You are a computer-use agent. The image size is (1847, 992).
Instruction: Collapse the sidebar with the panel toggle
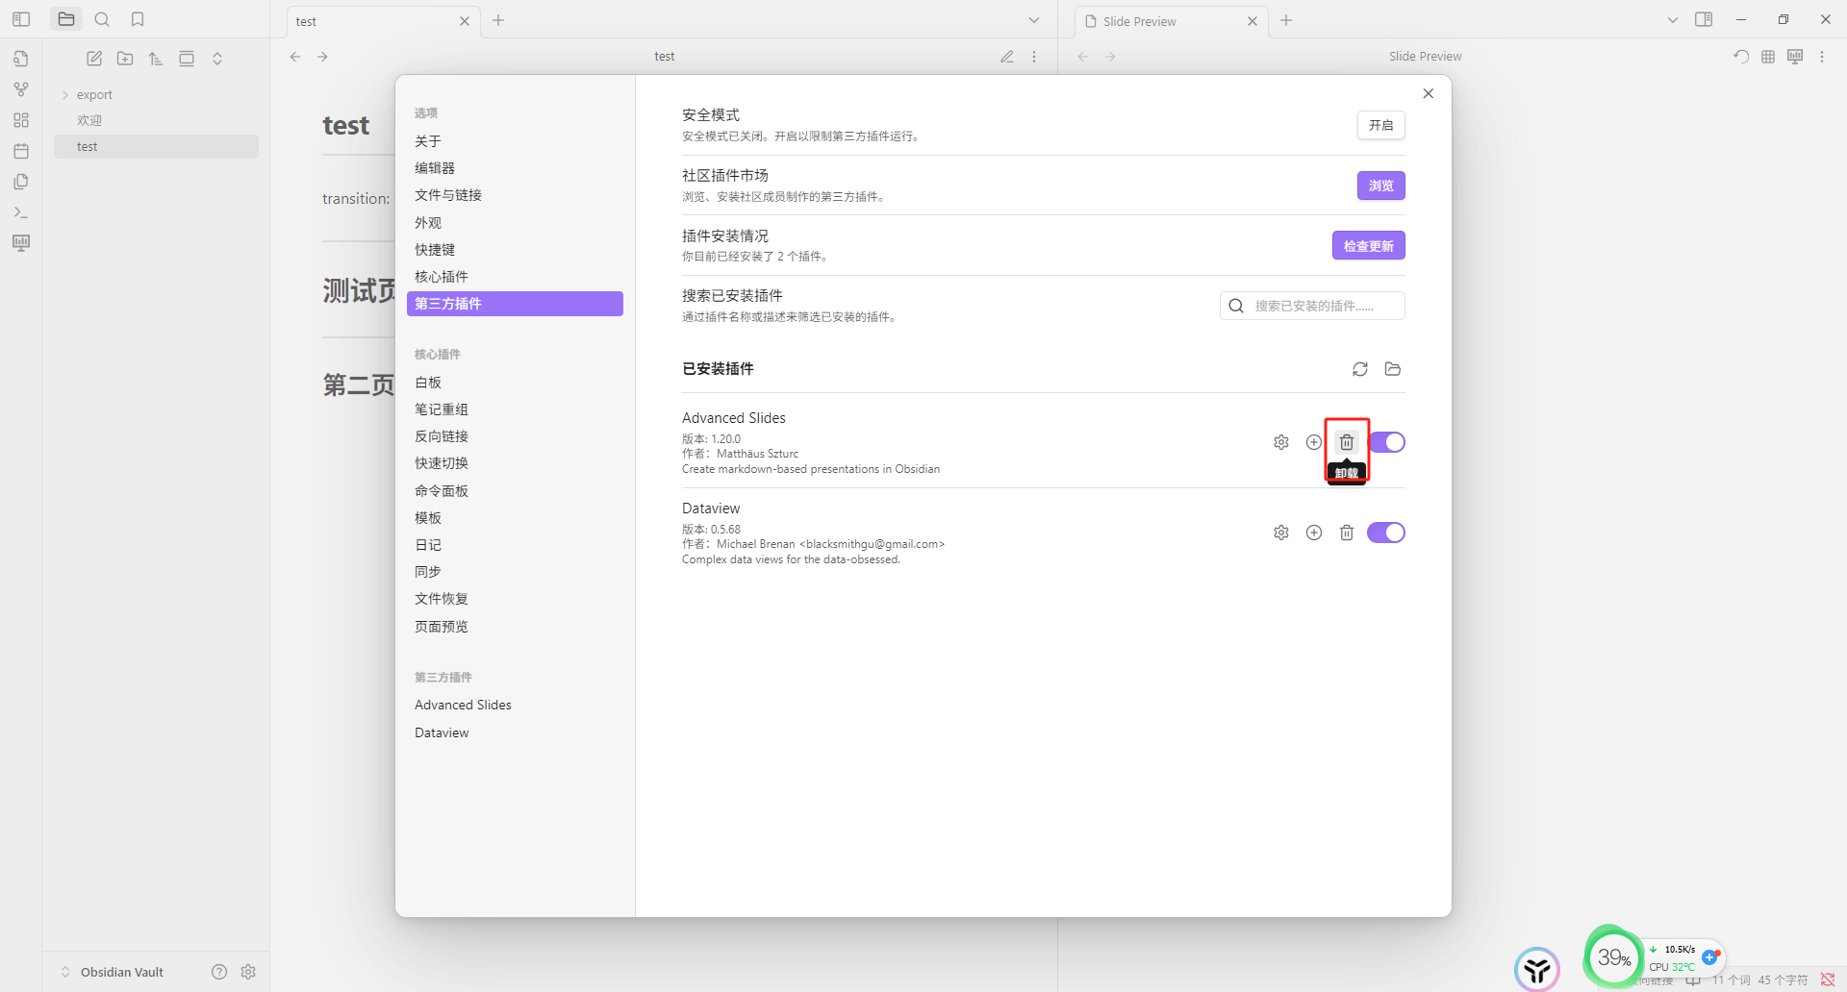point(20,18)
